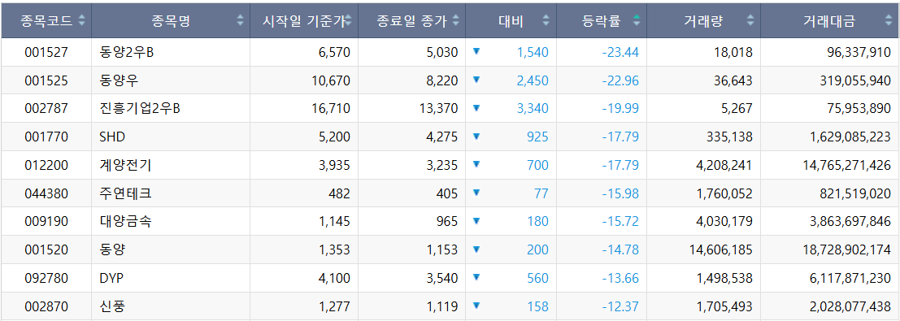Click the down-triangle icon in the SHD row

(x=476, y=136)
